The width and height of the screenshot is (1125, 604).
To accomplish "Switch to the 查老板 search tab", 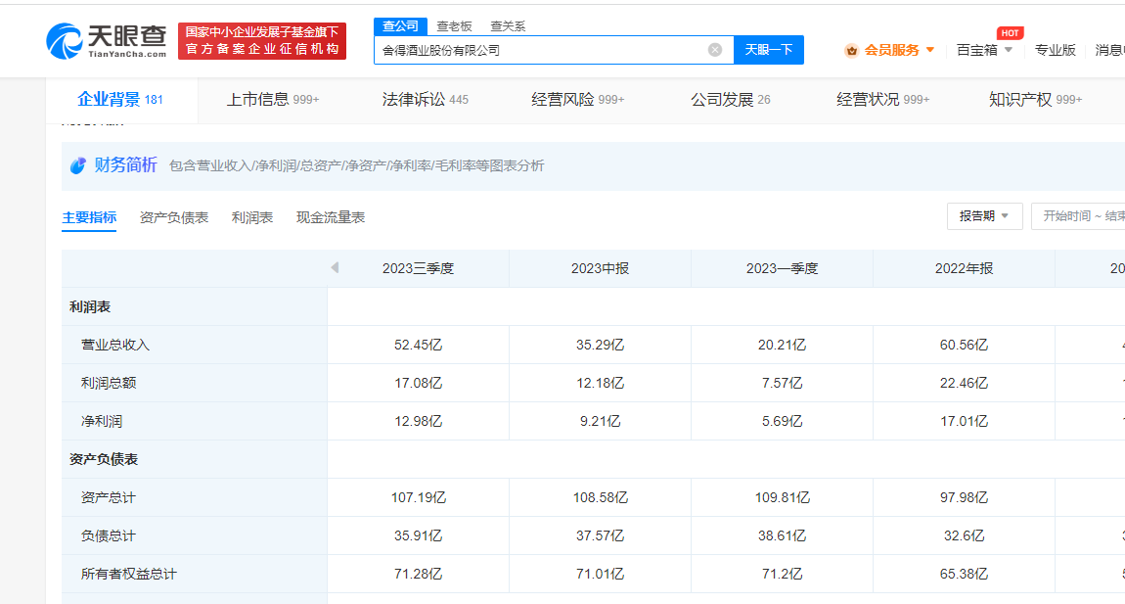I will tap(454, 26).
